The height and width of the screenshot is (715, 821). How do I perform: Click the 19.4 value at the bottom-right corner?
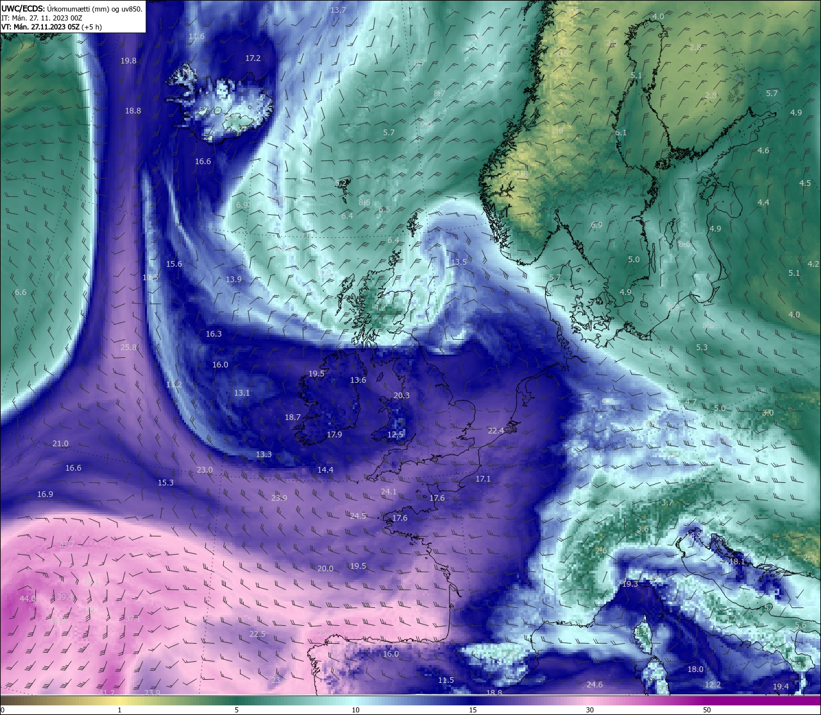(x=781, y=687)
